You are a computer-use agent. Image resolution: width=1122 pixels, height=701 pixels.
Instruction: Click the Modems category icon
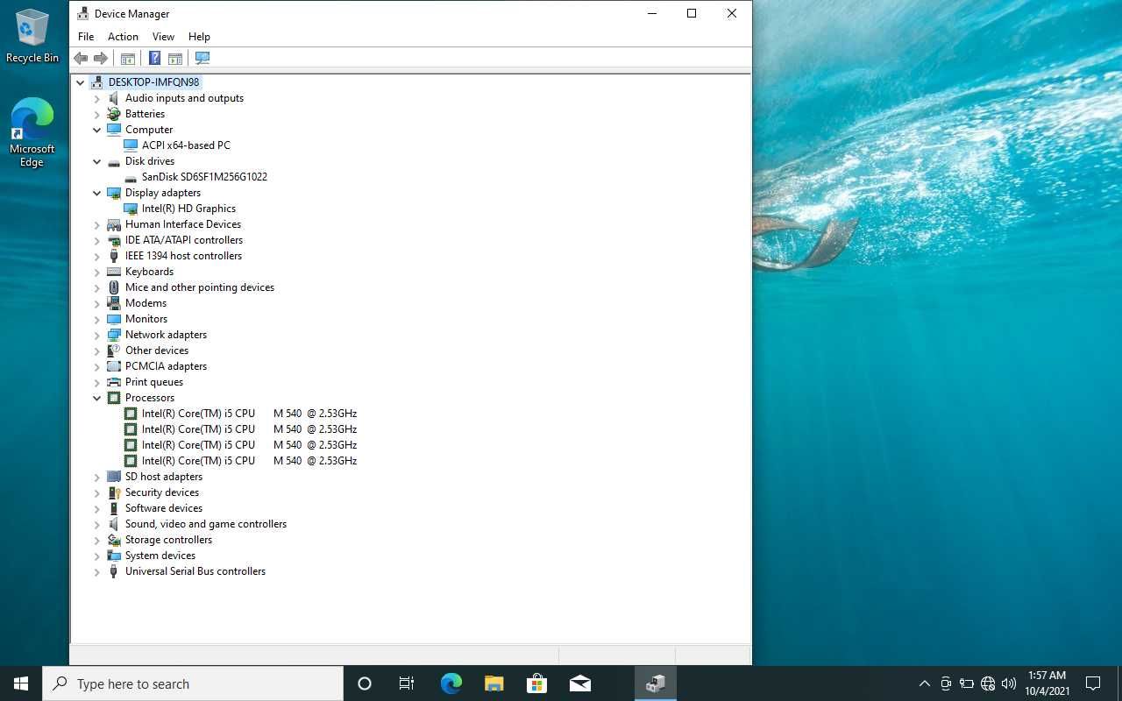[114, 303]
